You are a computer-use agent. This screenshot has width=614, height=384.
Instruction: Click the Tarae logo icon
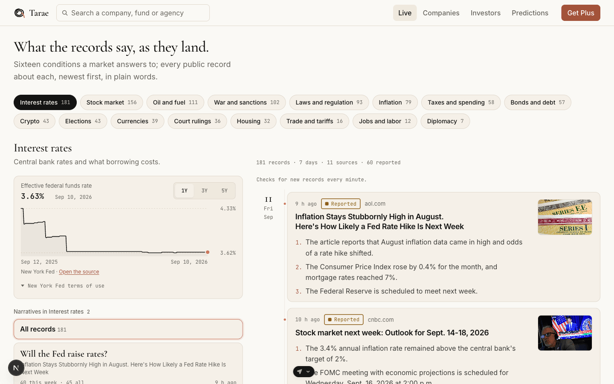tap(19, 13)
